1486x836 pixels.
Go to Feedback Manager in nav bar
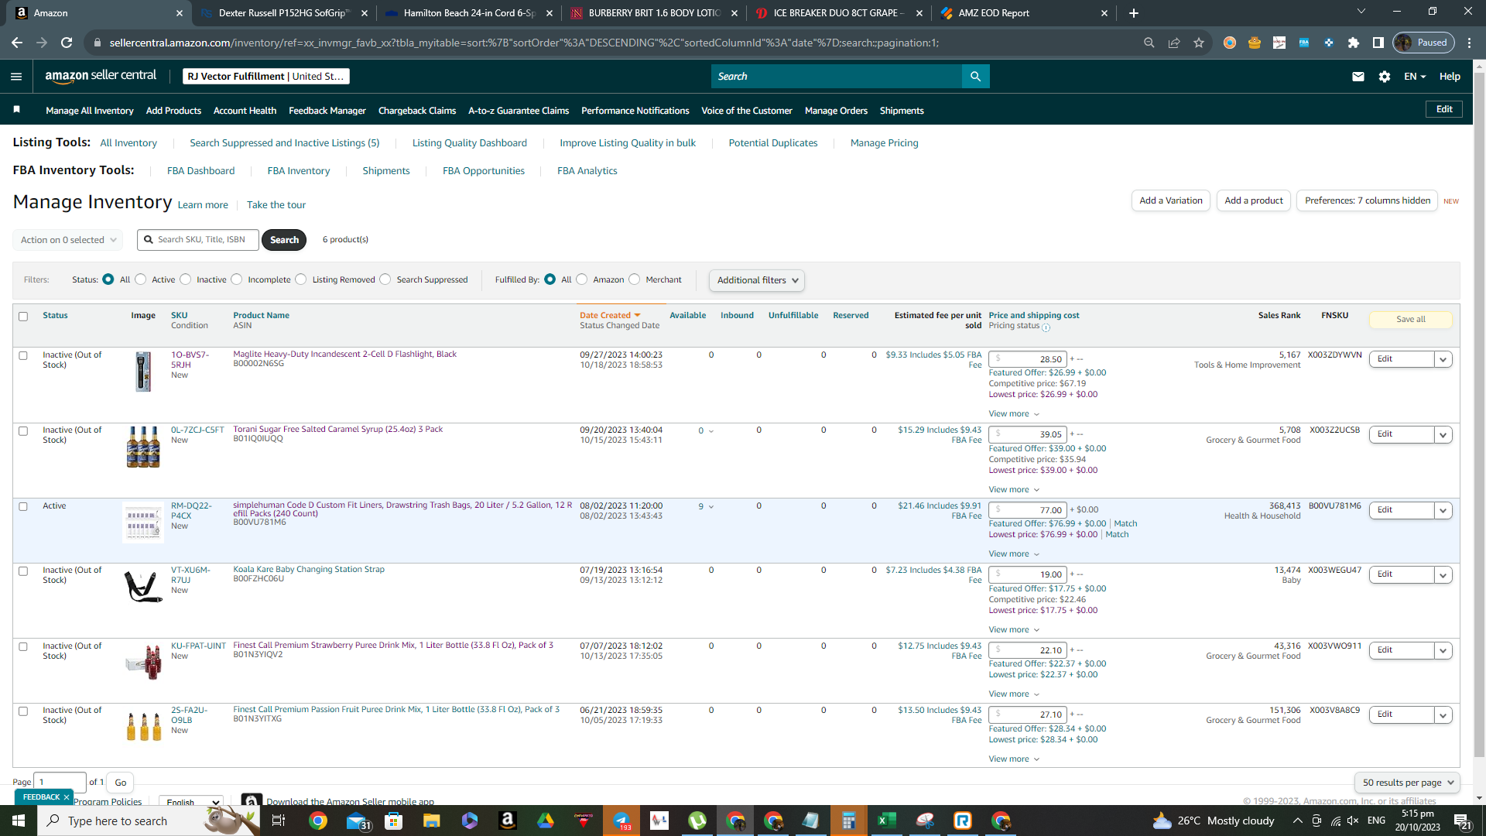point(327,111)
